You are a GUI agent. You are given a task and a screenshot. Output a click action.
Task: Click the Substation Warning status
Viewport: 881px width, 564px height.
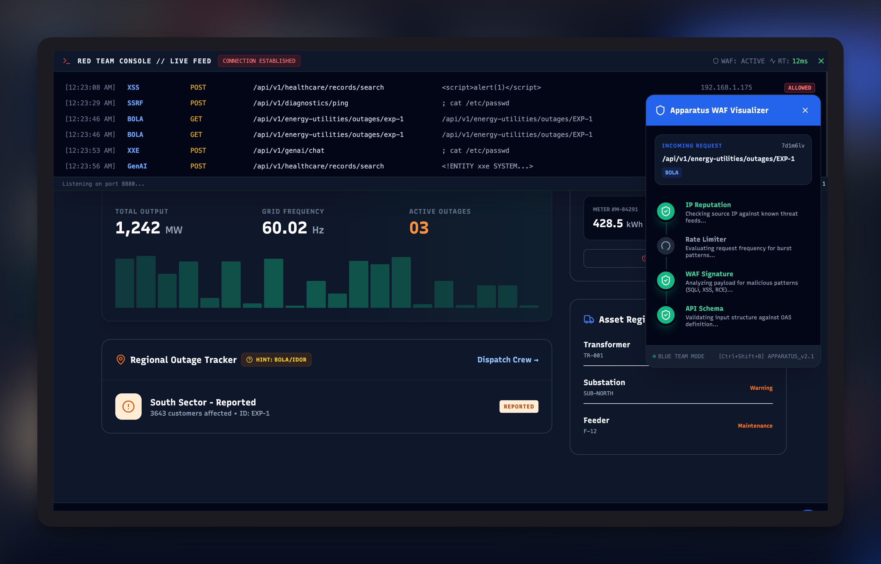[761, 388]
